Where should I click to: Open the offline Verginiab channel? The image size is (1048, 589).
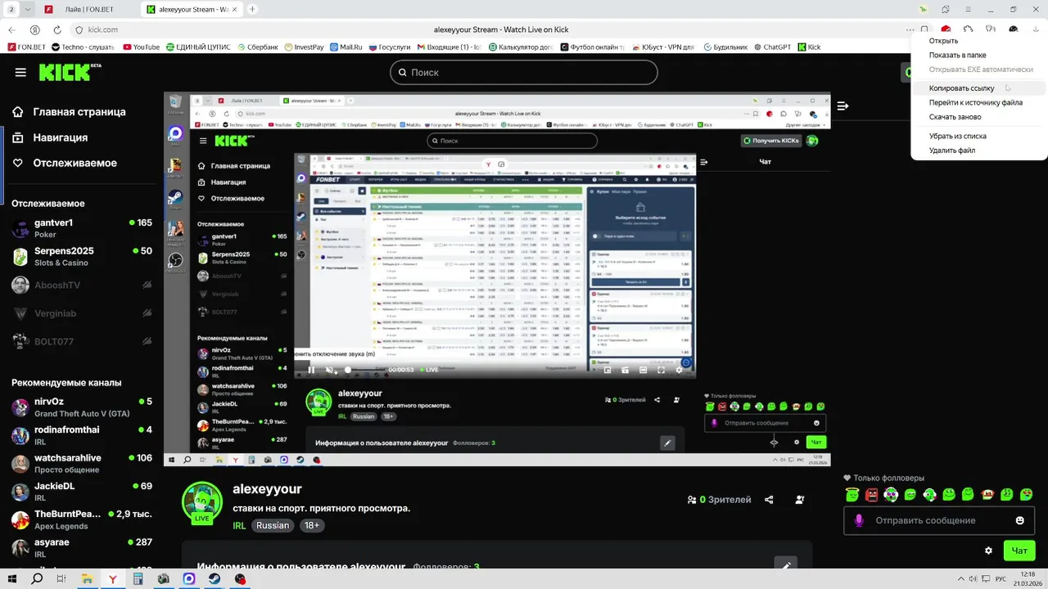[x=82, y=313]
